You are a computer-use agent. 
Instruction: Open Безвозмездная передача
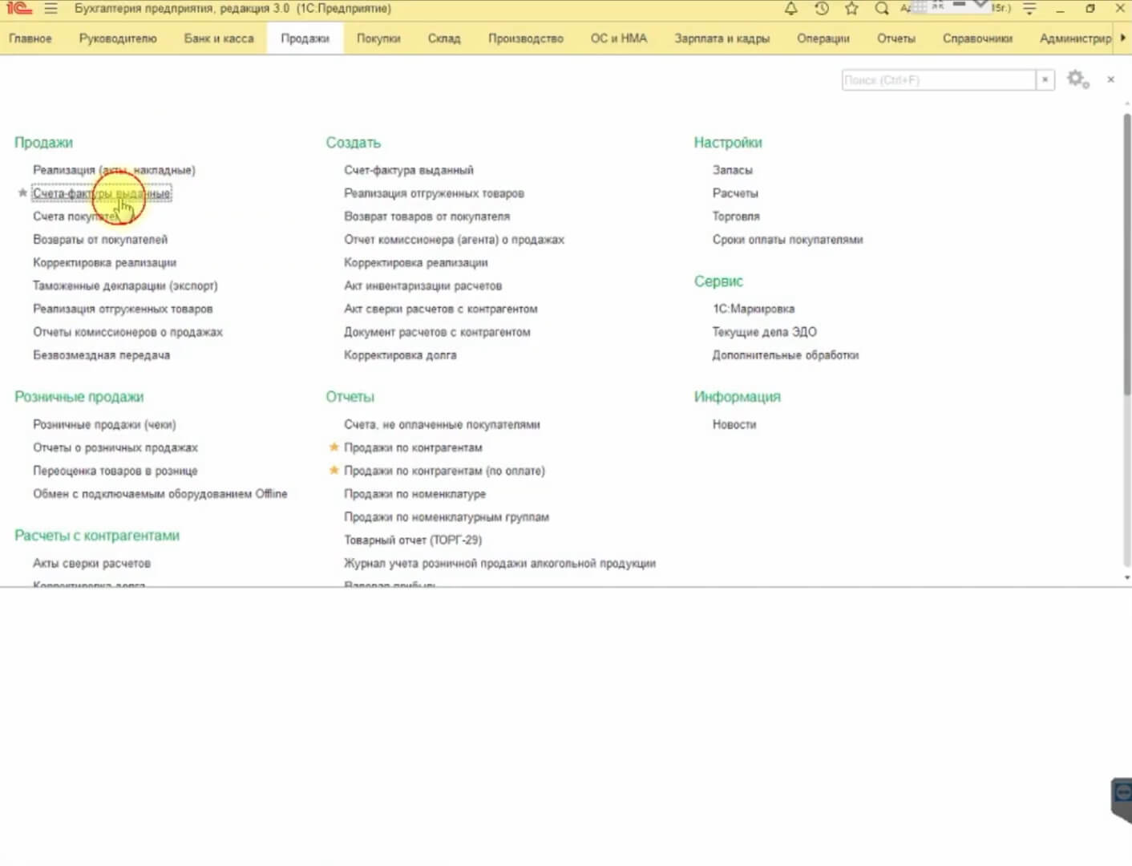(101, 355)
